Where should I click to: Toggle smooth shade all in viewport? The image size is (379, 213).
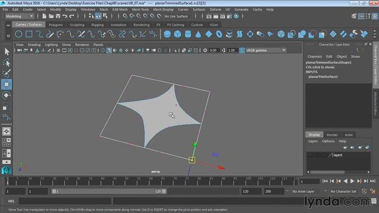coord(109,50)
